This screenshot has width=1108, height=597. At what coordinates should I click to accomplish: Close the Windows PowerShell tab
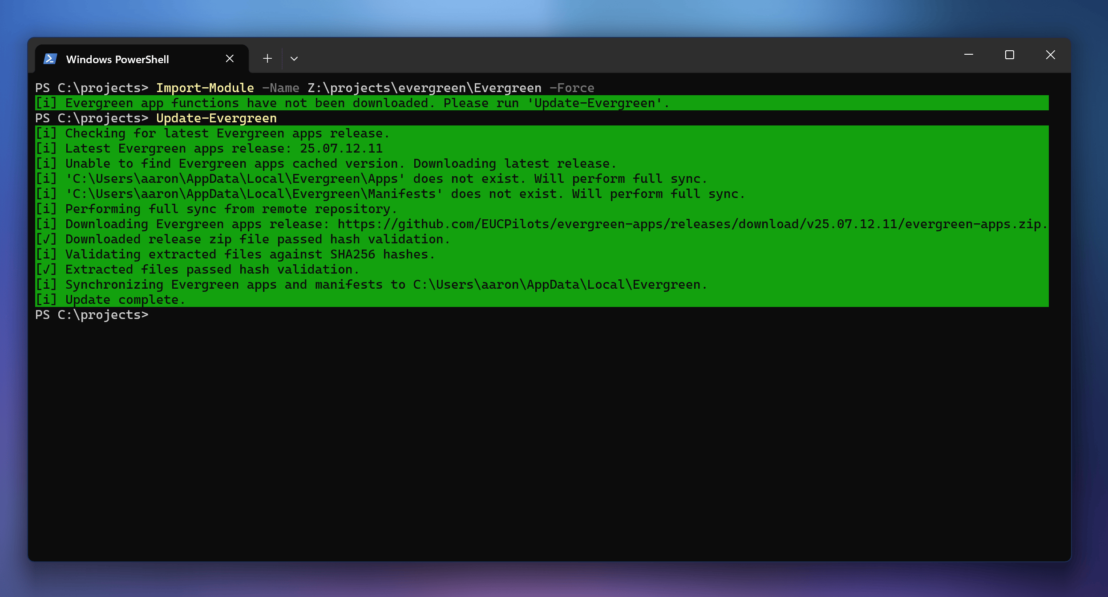coord(230,58)
